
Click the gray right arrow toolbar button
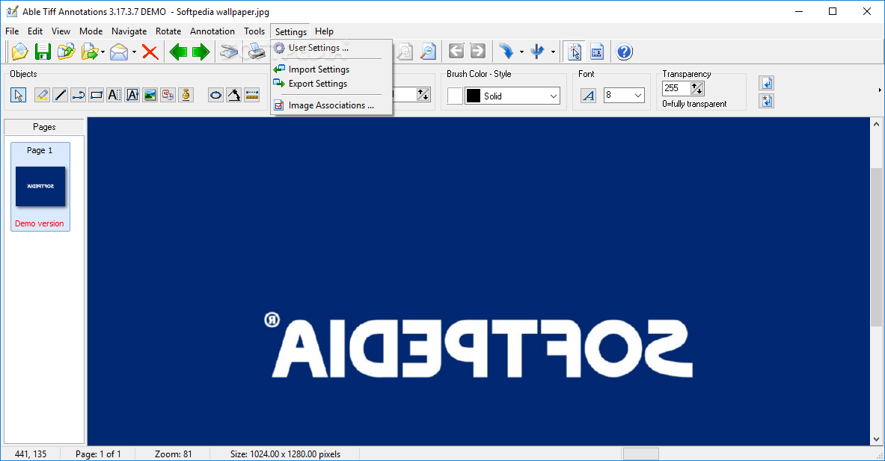(x=477, y=52)
